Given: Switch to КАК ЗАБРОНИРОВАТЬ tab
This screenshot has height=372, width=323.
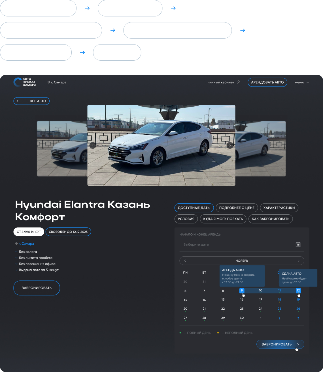Looking at the screenshot, I should coord(271,219).
